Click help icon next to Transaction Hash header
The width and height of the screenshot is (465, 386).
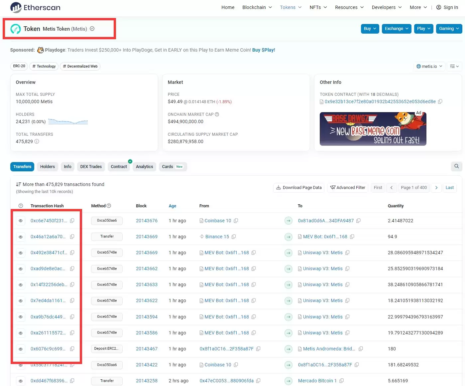(21, 206)
